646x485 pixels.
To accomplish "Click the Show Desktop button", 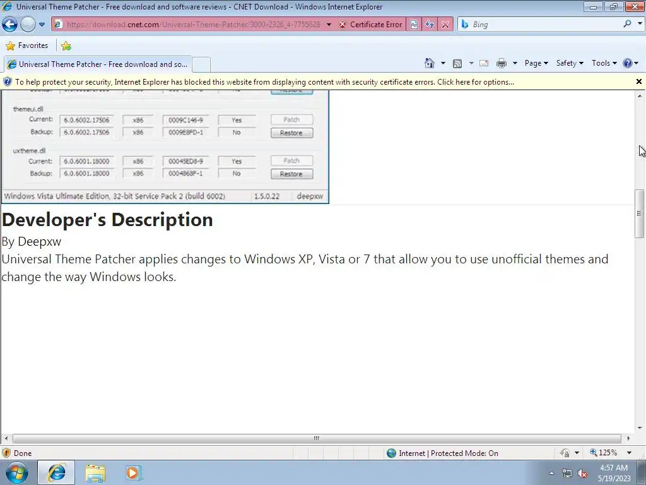I will click(x=642, y=472).
